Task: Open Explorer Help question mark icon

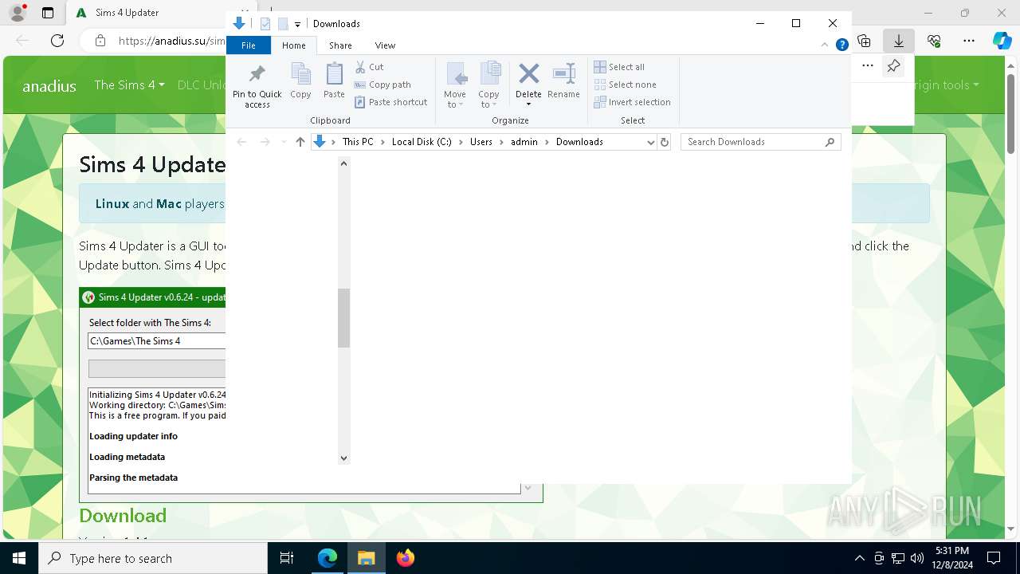Action: click(x=841, y=45)
